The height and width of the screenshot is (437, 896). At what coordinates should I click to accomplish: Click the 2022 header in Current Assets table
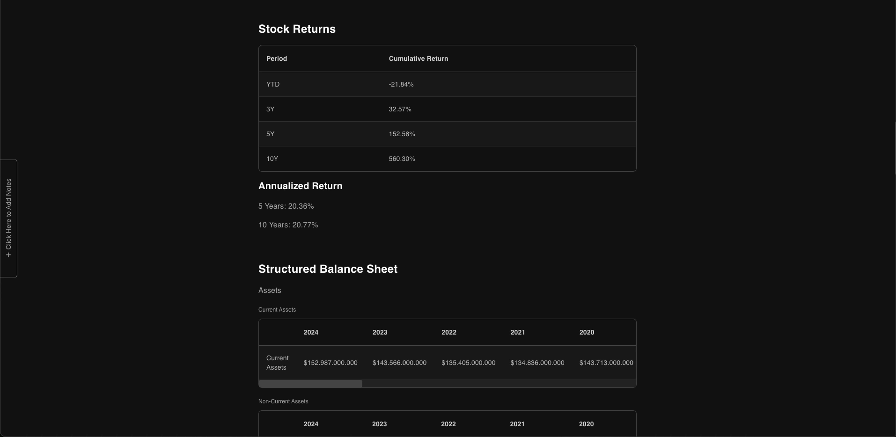[448, 332]
